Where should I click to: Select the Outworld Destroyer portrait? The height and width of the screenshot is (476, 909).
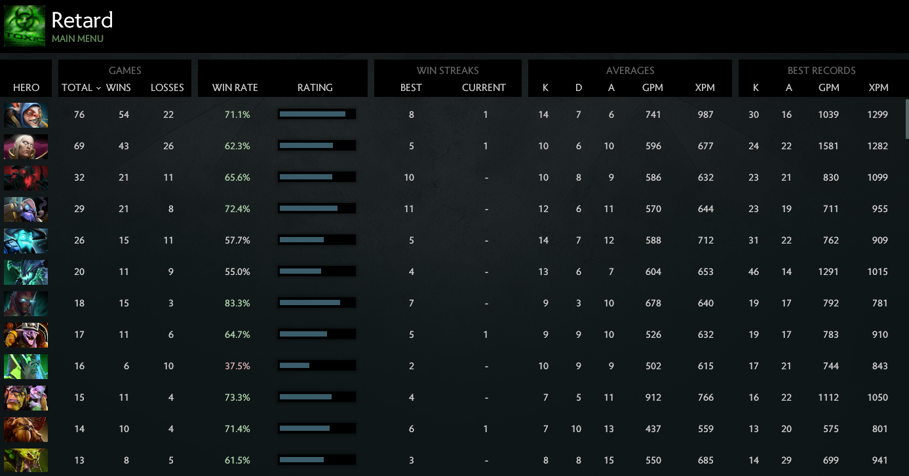(26, 272)
